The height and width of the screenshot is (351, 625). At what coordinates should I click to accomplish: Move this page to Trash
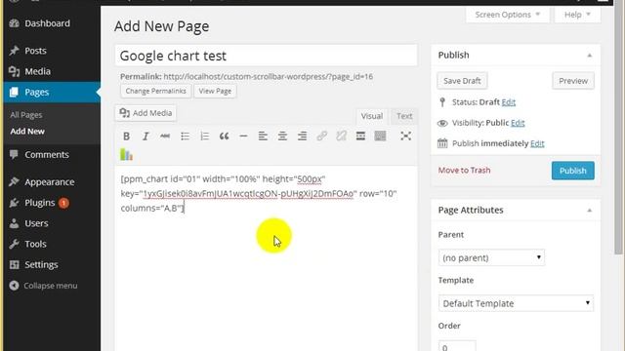tap(465, 171)
